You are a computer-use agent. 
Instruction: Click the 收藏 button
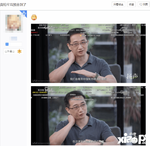131,4
